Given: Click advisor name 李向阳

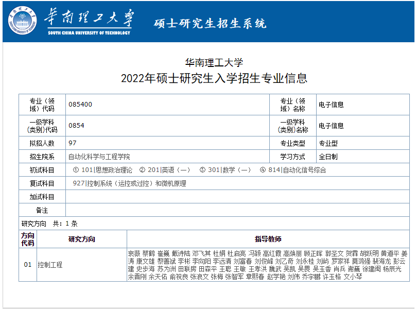Looking at the screenshot, I should coord(202,261).
